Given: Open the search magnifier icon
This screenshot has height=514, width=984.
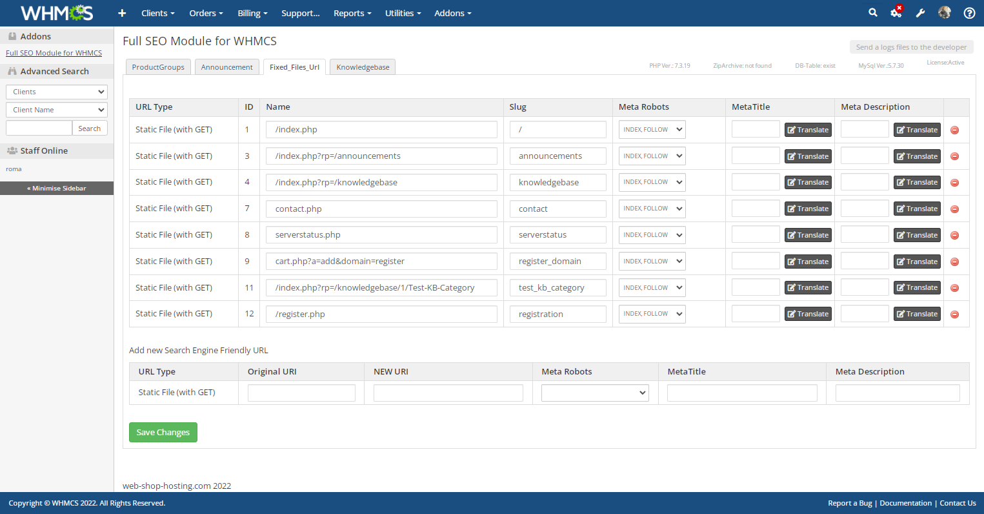Looking at the screenshot, I should 873,12.
